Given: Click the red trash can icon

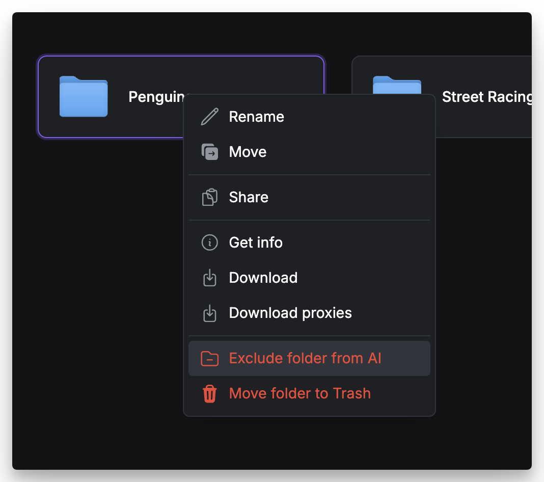Looking at the screenshot, I should click(209, 394).
